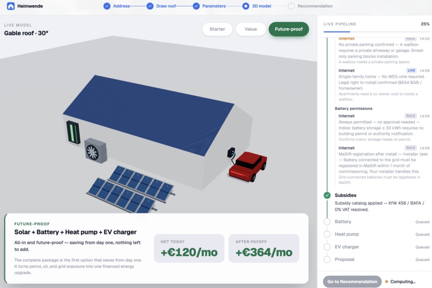Select the red electric car in model
Image resolution: width=432 pixels, height=288 pixels.
point(248,166)
